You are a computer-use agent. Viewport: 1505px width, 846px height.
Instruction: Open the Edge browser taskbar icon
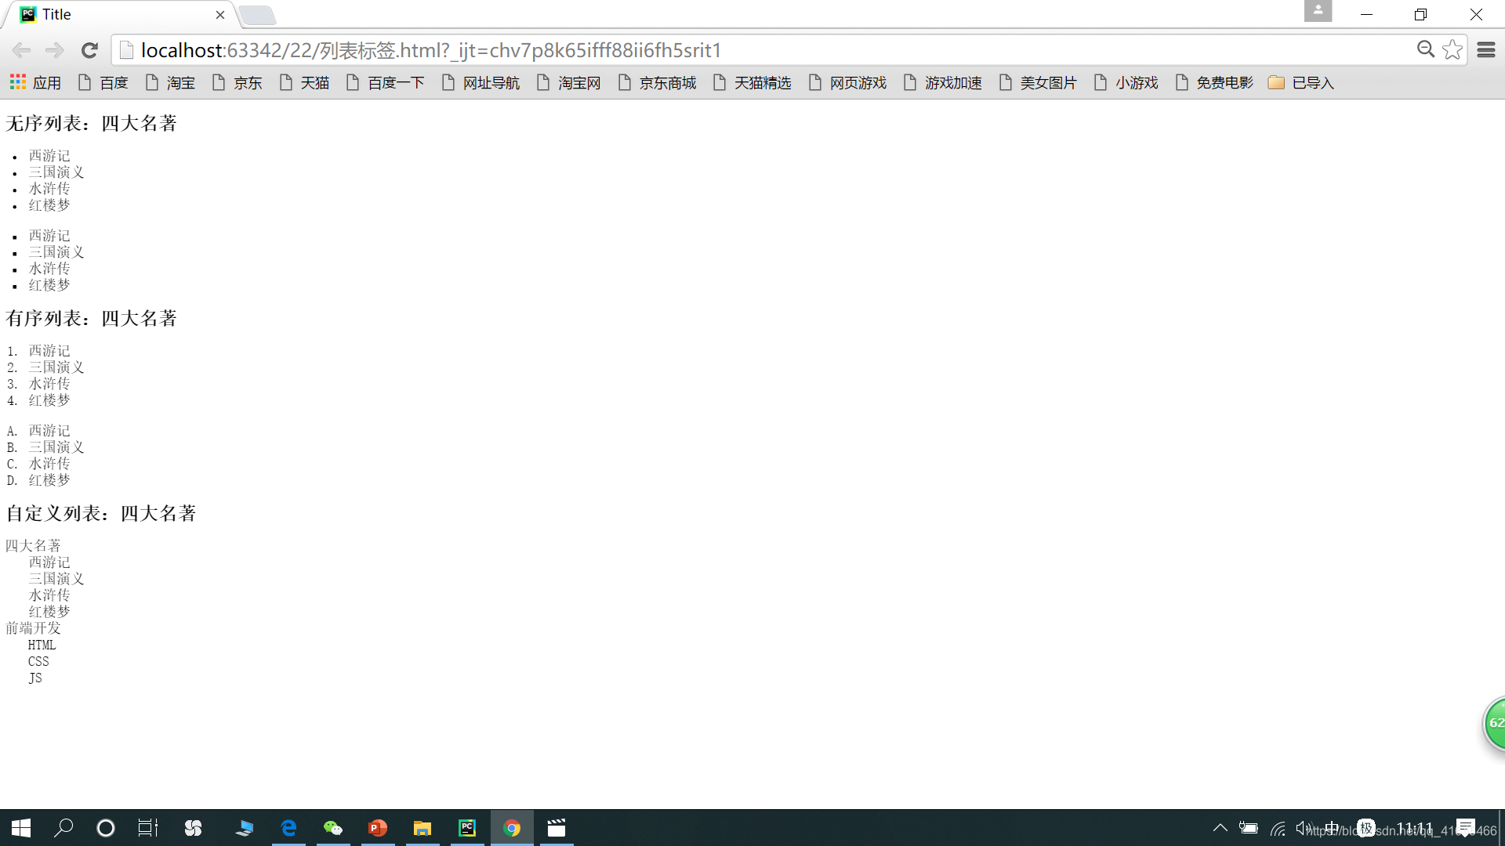(x=288, y=828)
